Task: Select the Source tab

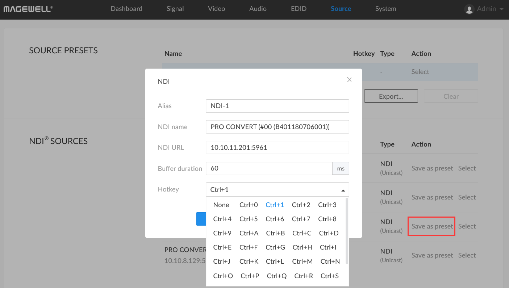Action: pyautogui.click(x=341, y=9)
